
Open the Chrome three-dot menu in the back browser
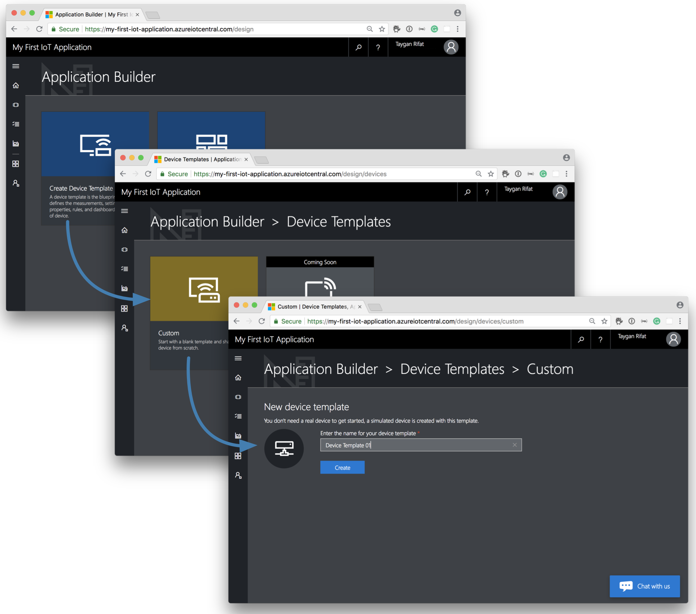point(458,29)
